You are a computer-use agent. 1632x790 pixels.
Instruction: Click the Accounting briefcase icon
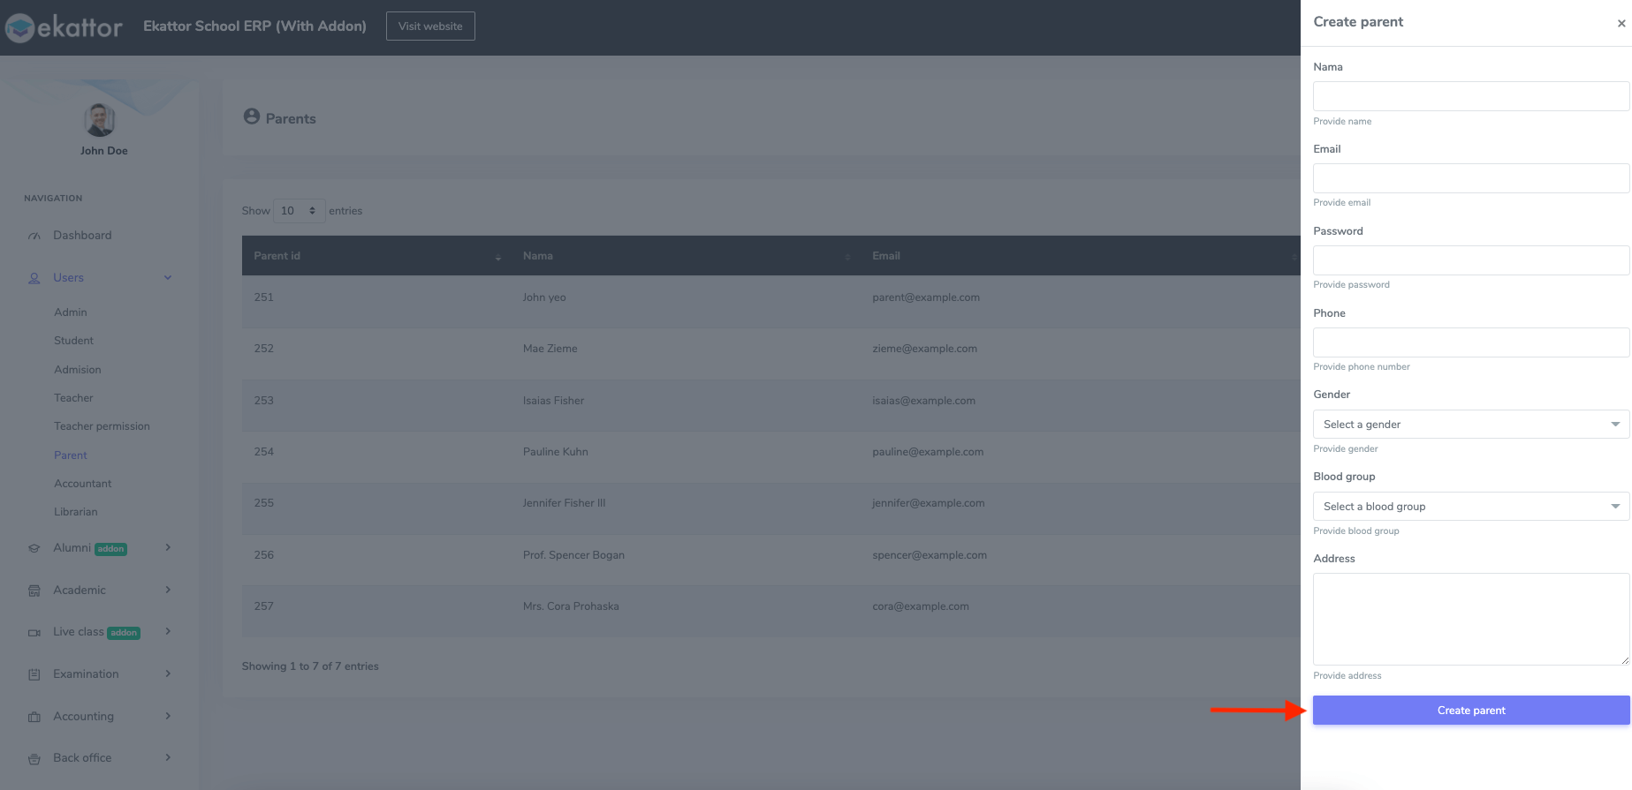click(x=34, y=717)
